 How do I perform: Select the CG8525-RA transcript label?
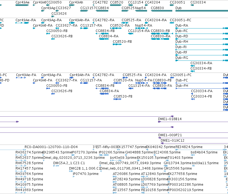[132, 20]
